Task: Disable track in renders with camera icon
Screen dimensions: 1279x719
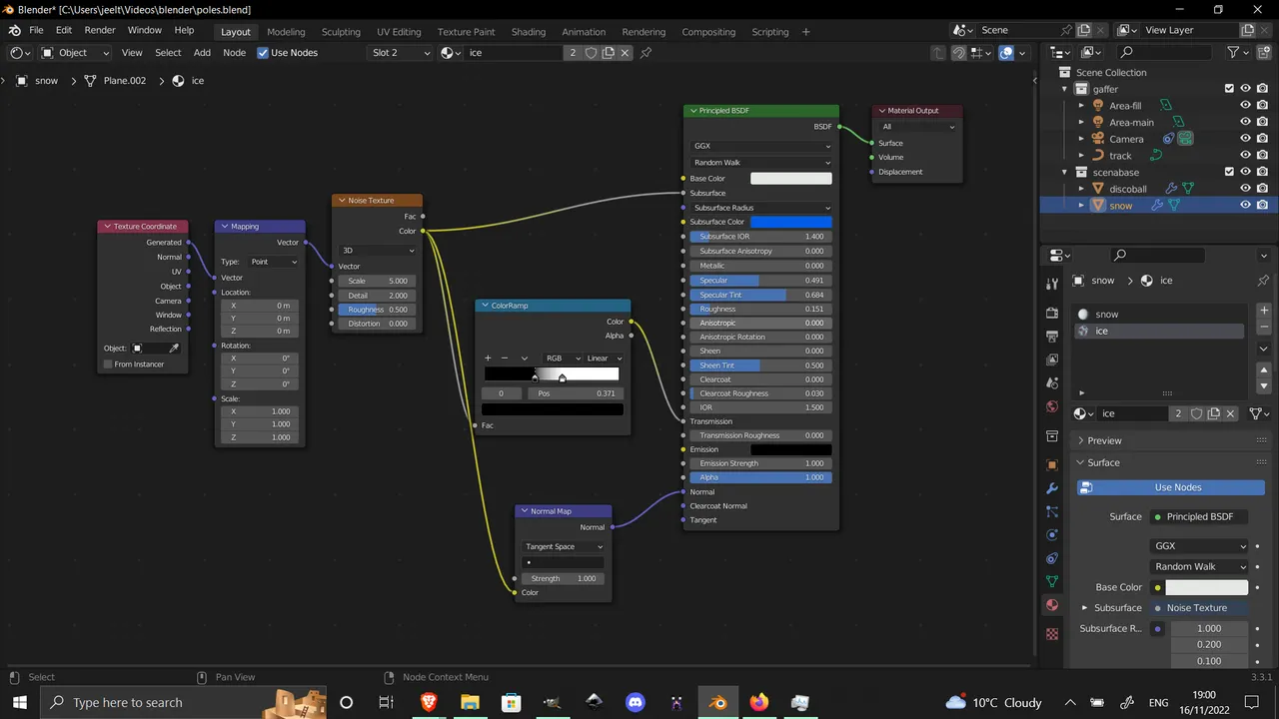Action: (1263, 156)
